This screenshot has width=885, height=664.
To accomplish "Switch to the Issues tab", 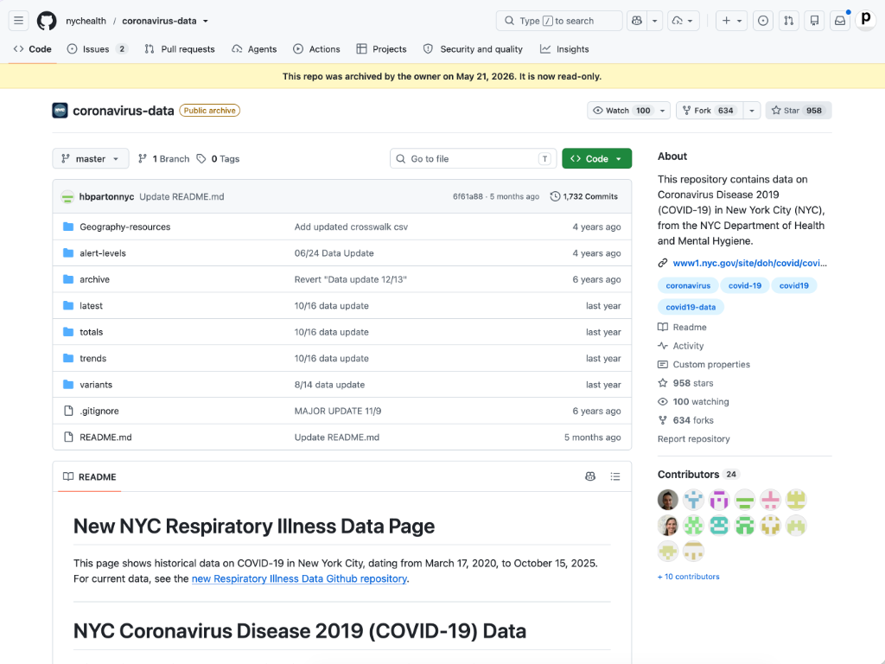I will [97, 49].
